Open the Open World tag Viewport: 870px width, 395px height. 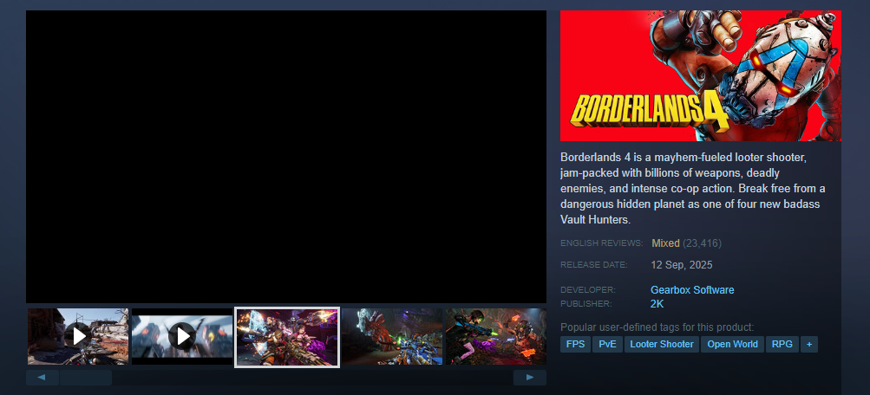click(732, 344)
